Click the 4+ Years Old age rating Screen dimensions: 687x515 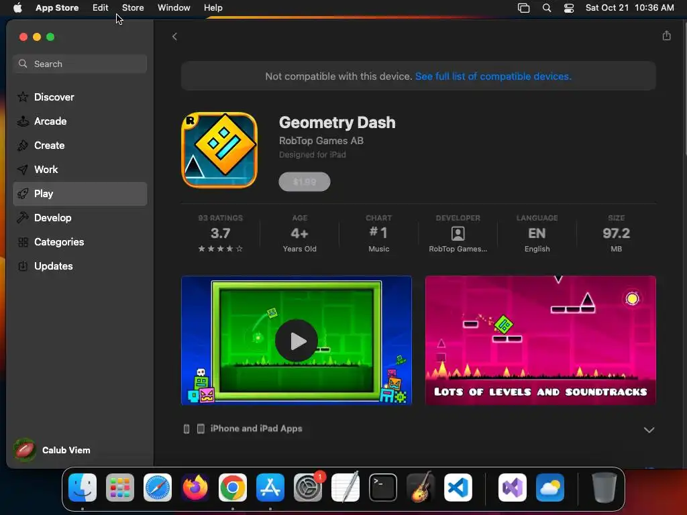point(300,233)
